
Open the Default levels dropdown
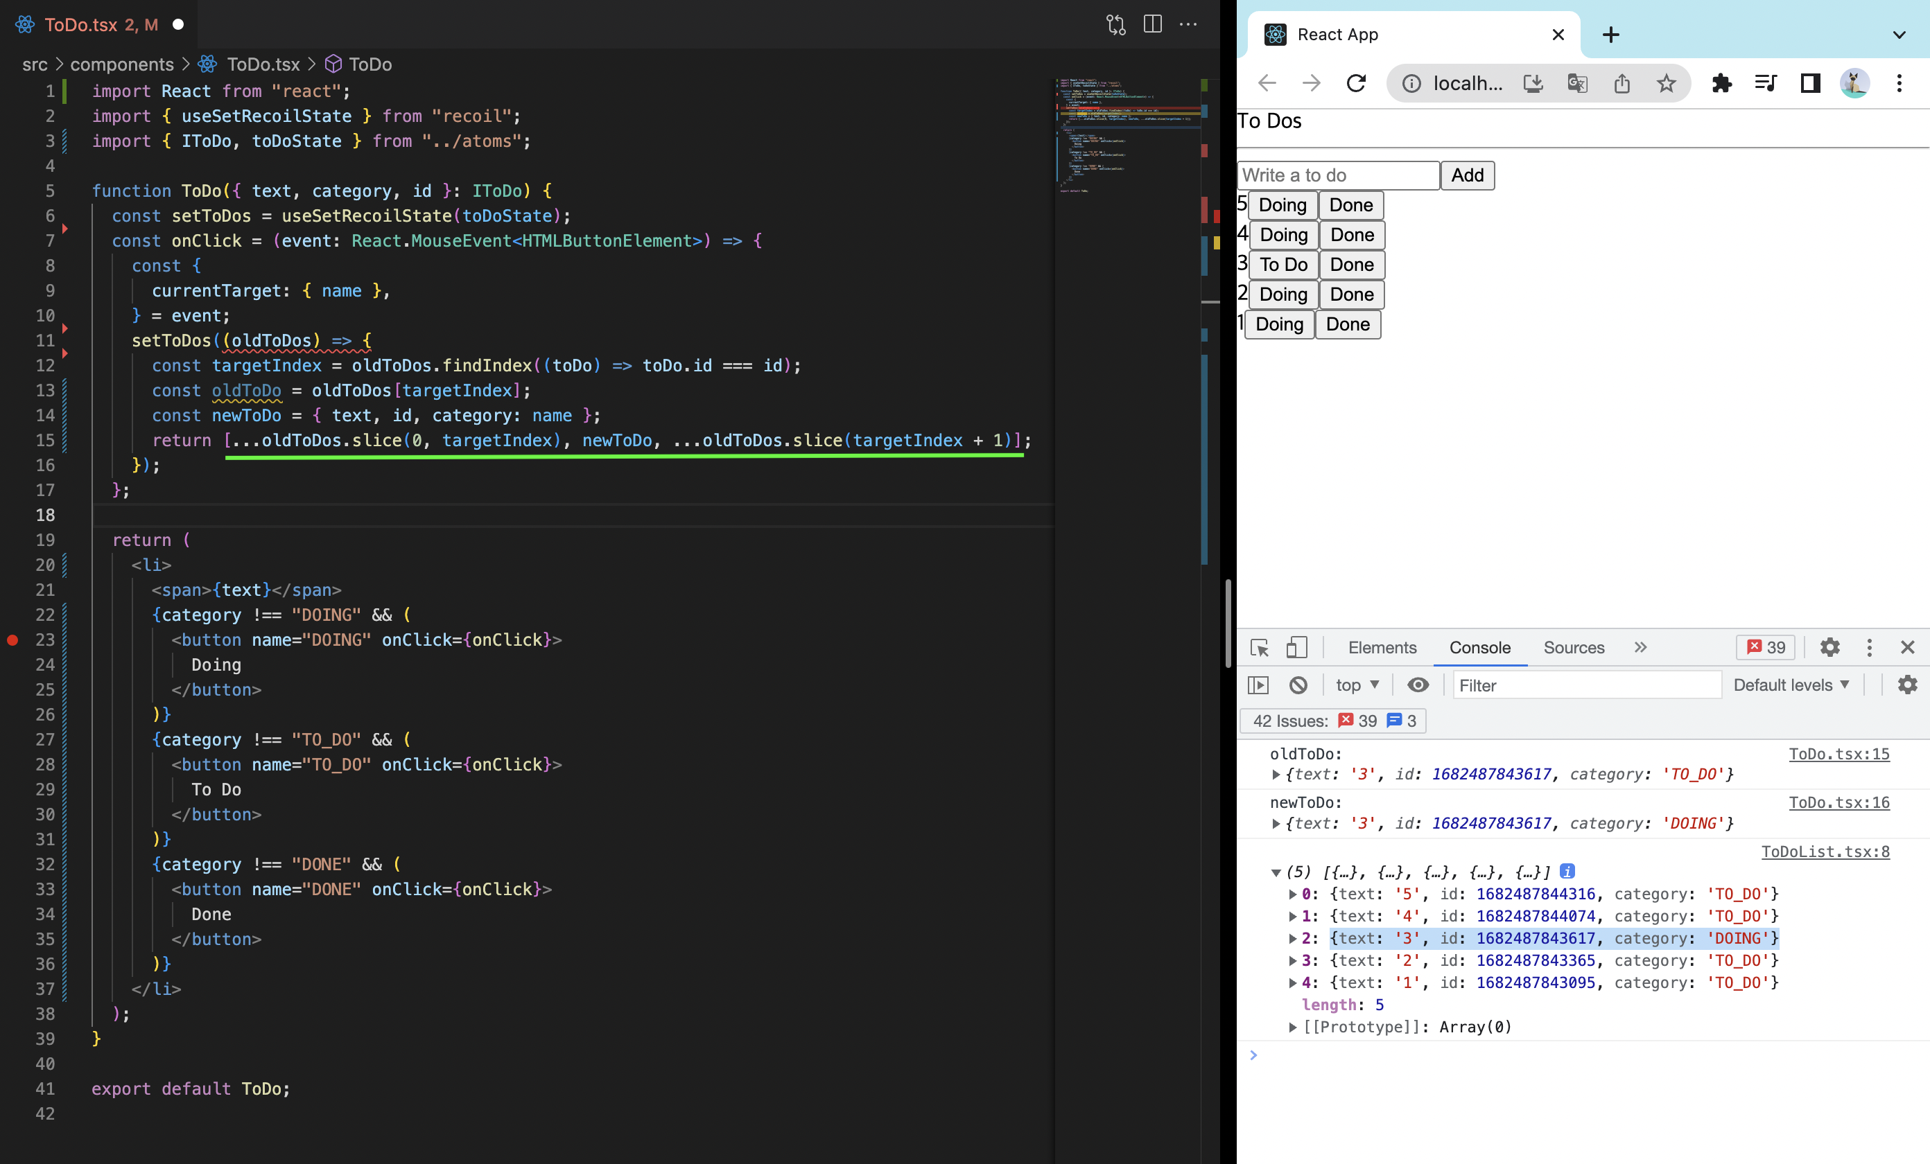1791,685
